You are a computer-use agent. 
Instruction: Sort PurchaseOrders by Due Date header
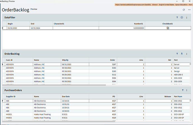[75, 97]
